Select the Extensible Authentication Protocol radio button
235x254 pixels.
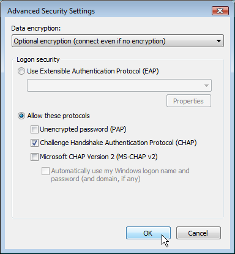click(21, 71)
